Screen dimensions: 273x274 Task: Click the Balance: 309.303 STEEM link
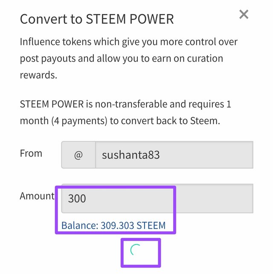(113, 225)
